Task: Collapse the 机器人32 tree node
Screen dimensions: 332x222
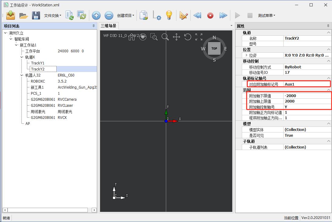Action: coord(22,75)
